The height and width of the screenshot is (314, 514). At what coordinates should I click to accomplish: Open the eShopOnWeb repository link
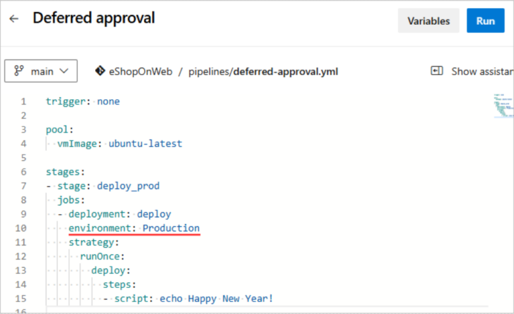click(141, 72)
